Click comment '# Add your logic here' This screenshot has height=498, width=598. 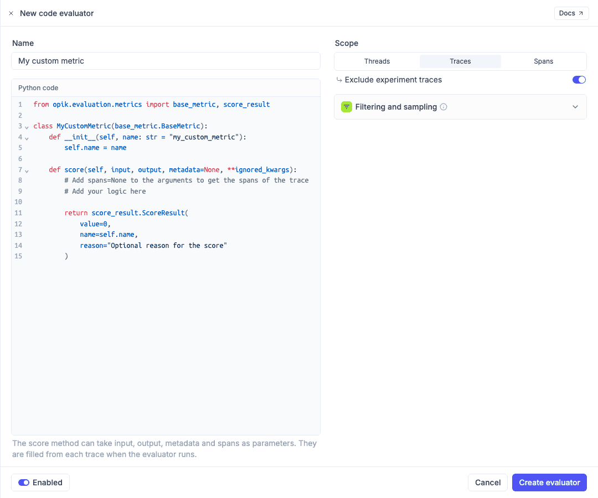click(105, 191)
